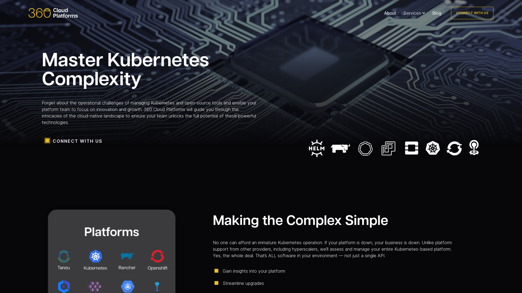Click the About navigation menu item
This screenshot has height=293, width=522.
tap(390, 13)
